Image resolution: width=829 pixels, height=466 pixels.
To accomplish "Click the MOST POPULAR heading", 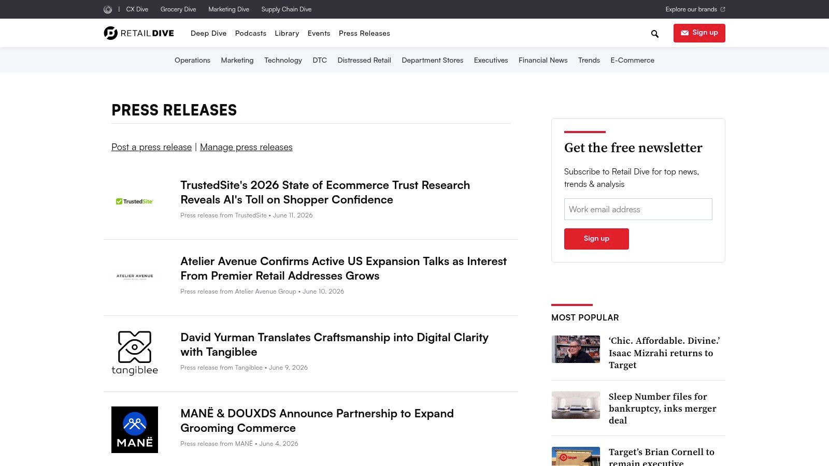I will (x=585, y=317).
